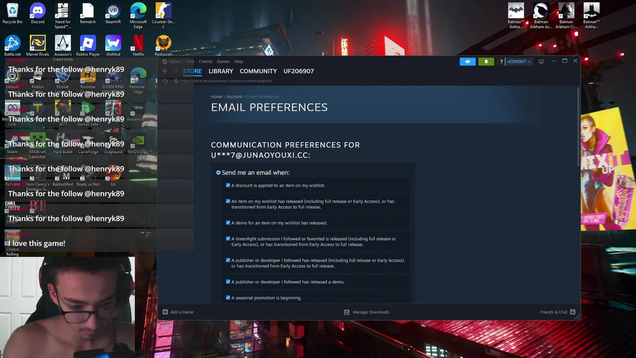Open the Rematch desktop shortcut

[88, 13]
